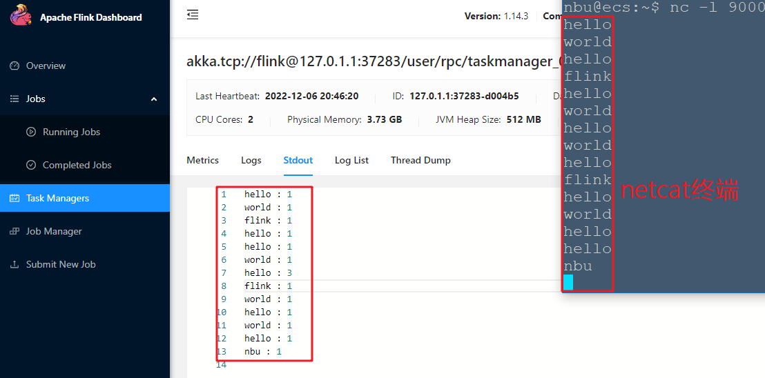Collapse sidebar with the menu fold icon
765x378 pixels.
(193, 15)
